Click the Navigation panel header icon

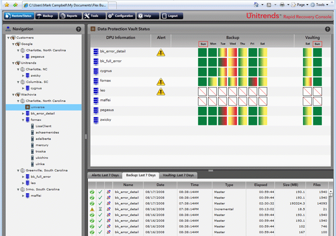click(8, 29)
